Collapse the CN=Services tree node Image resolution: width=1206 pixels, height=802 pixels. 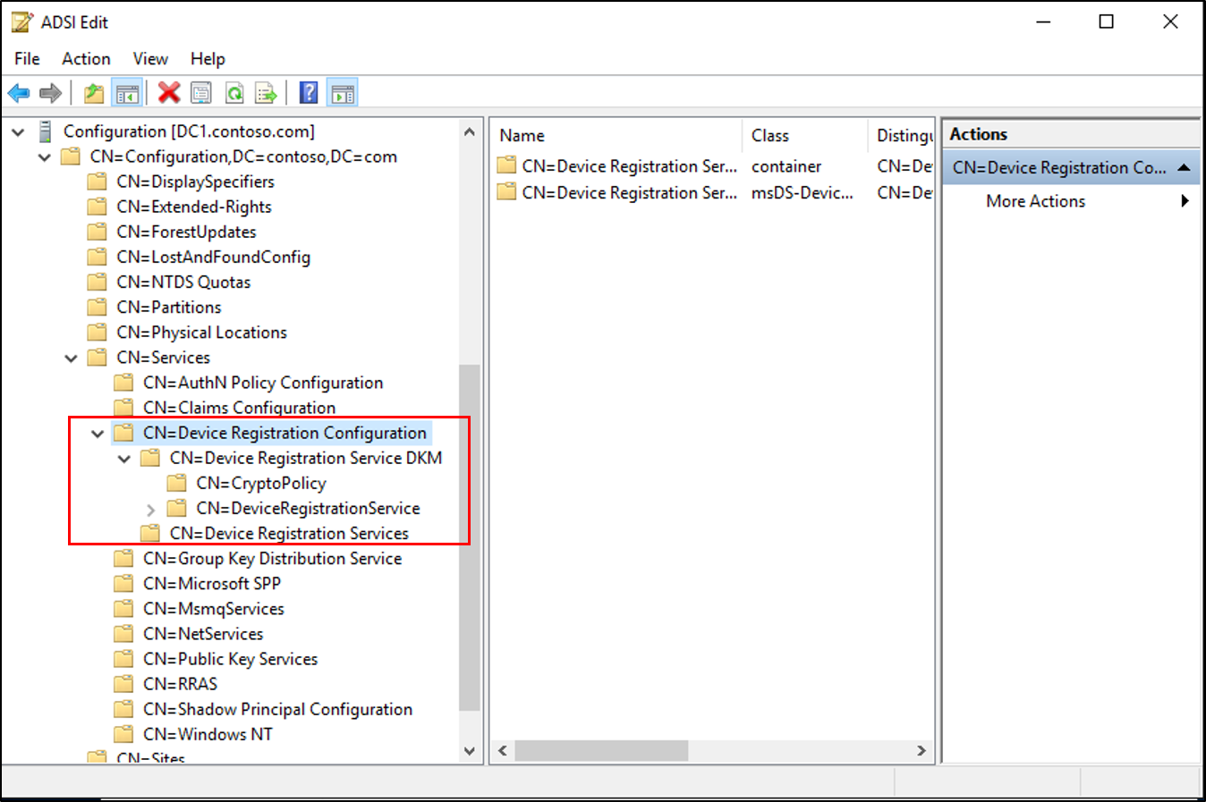(71, 357)
